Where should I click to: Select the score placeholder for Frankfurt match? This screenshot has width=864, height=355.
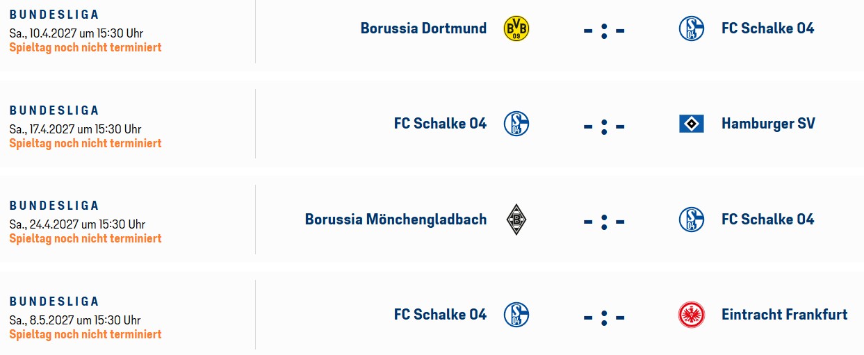[604, 317]
